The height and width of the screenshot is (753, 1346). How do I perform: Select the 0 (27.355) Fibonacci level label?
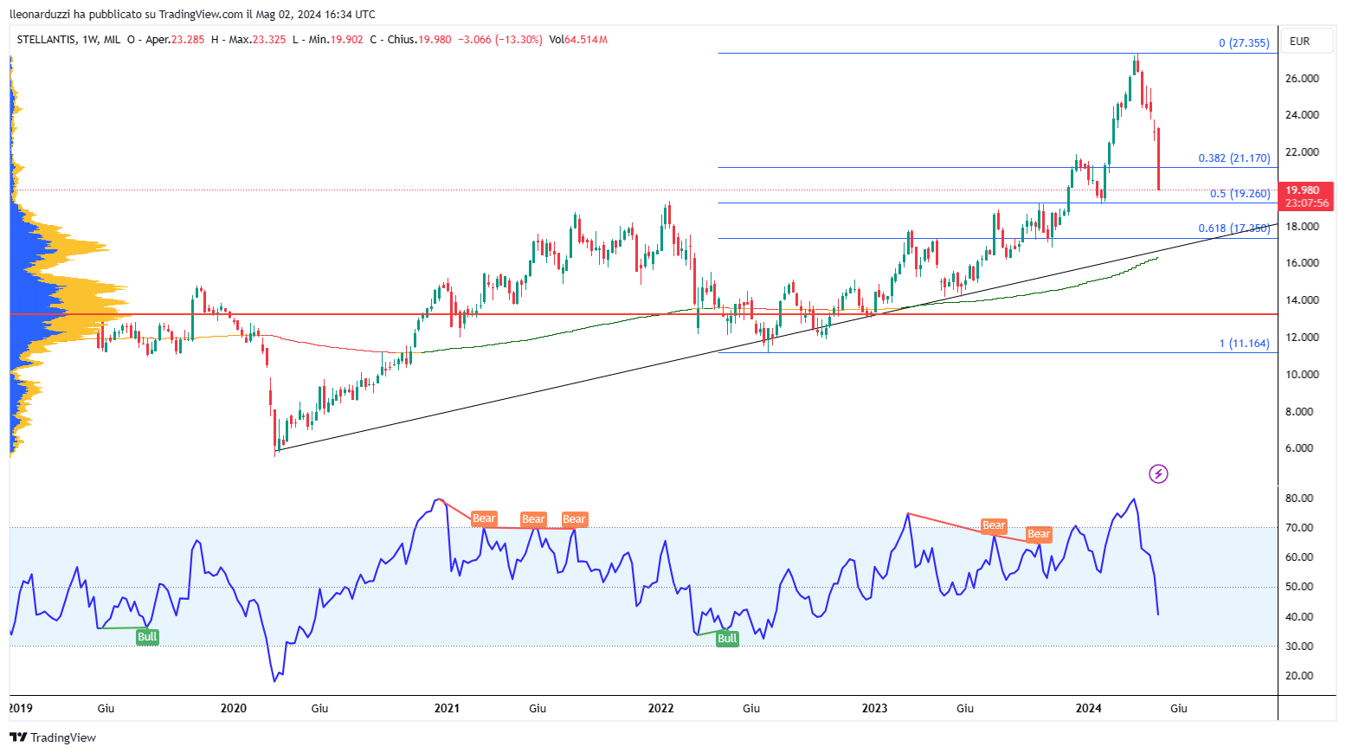tap(1244, 42)
